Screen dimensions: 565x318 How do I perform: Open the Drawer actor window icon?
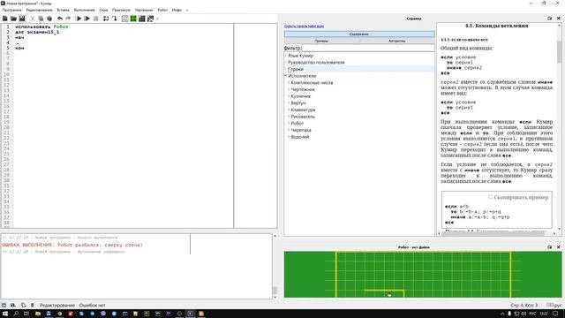(151, 19)
